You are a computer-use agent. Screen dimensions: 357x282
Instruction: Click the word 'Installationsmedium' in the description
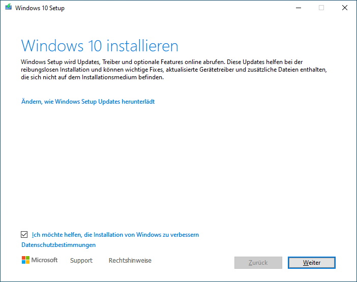click(x=109, y=77)
